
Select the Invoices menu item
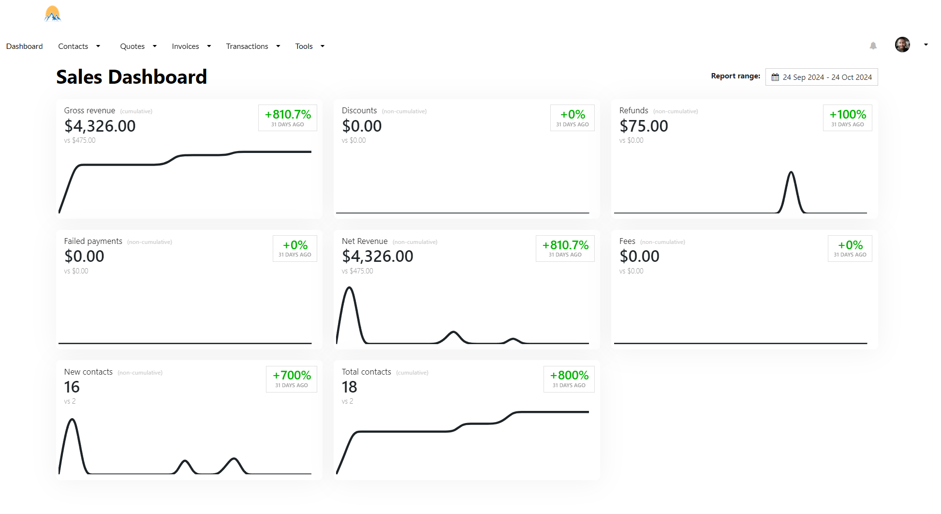(x=185, y=46)
